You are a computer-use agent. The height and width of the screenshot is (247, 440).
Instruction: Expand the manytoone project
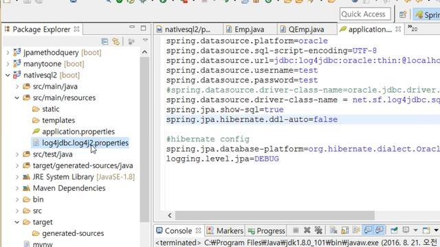(x=8, y=64)
